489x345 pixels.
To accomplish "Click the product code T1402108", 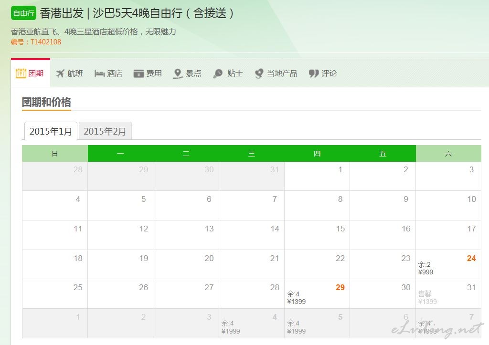I will pyautogui.click(x=45, y=42).
